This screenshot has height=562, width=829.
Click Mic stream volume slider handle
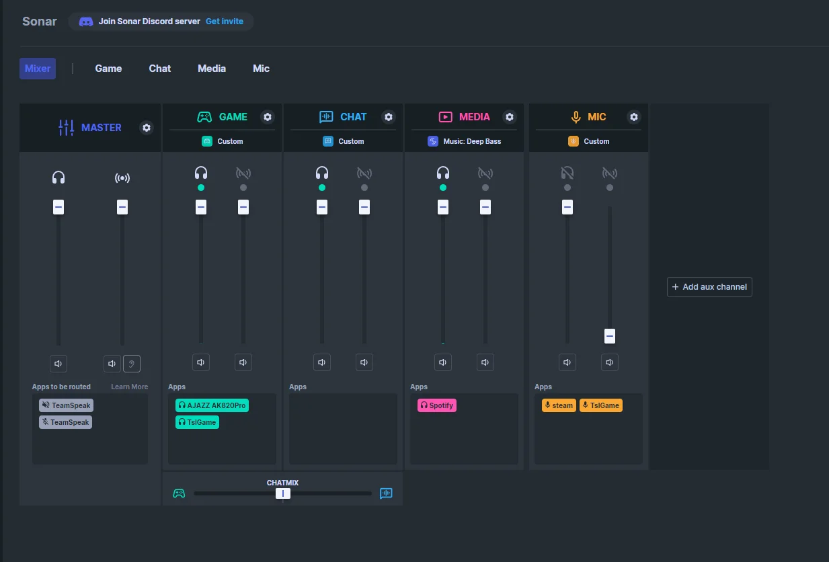[610, 336]
